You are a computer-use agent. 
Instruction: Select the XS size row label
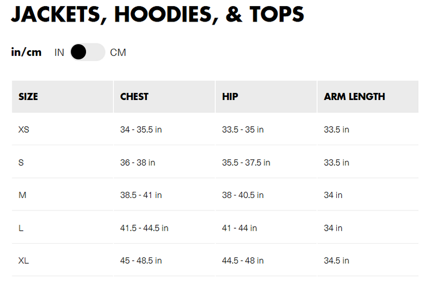tap(24, 130)
